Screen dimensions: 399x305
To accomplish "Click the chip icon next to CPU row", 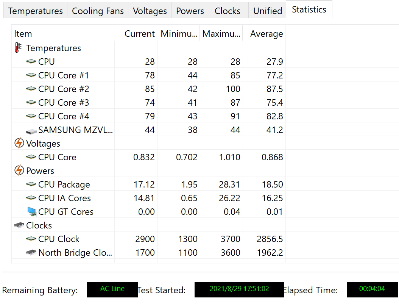I will coord(31,61).
